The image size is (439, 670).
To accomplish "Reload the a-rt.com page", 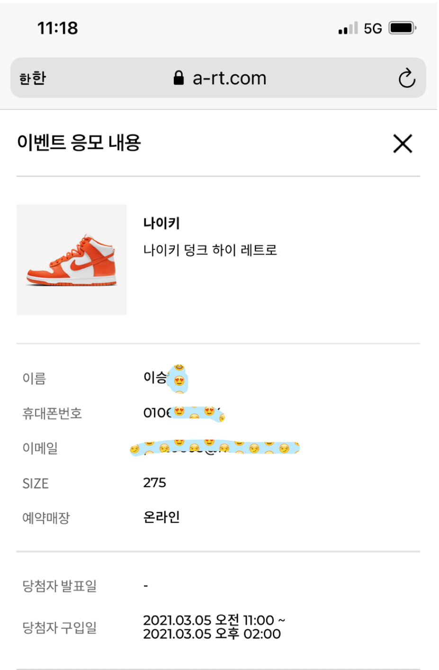I will [406, 79].
